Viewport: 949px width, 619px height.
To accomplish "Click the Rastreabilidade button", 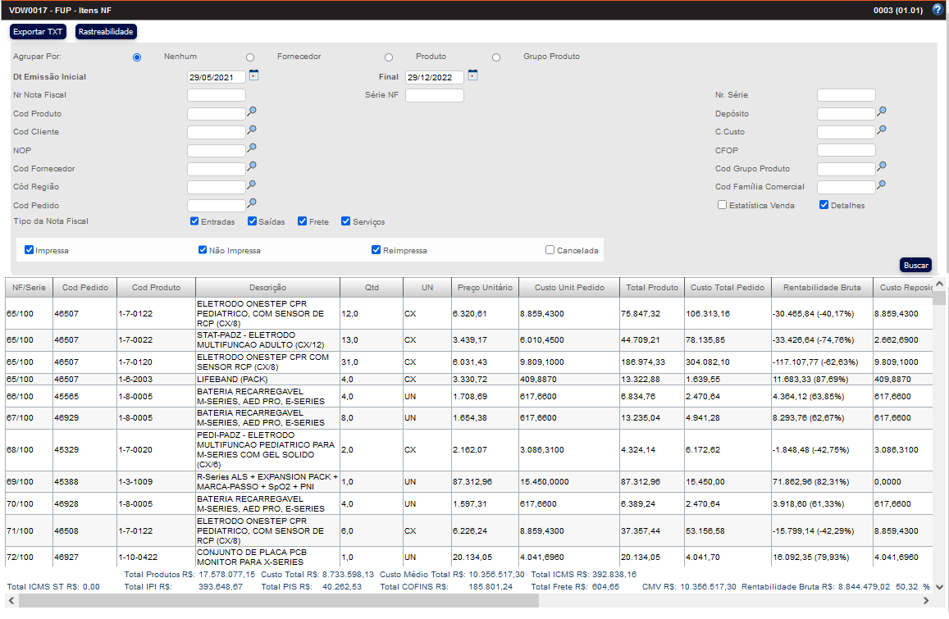I will click(x=106, y=32).
